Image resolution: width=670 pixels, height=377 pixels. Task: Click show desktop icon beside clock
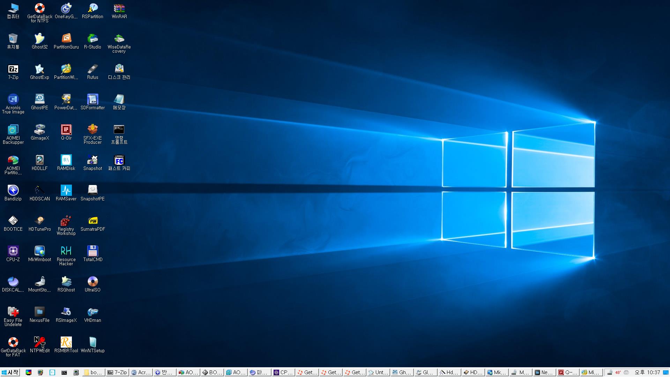click(665, 372)
